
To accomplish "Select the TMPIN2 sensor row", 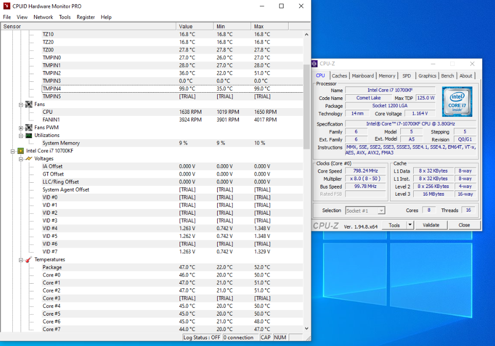I will (x=172, y=73).
